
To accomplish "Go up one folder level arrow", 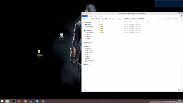I will pyautogui.click(x=91, y=19).
